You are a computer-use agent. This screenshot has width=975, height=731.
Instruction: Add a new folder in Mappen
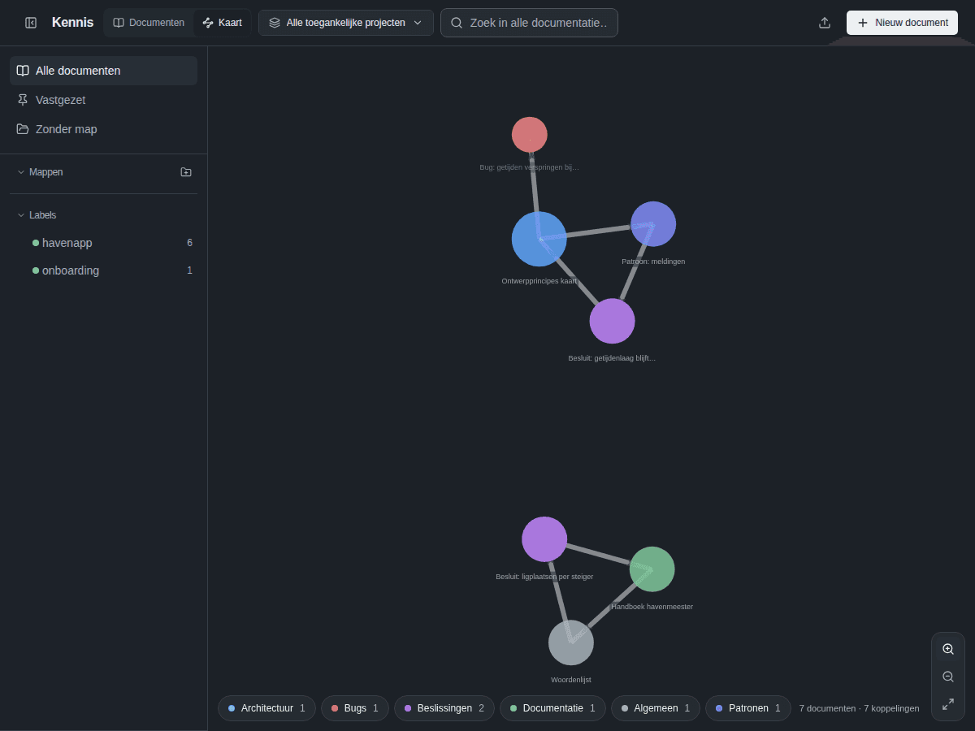(186, 172)
